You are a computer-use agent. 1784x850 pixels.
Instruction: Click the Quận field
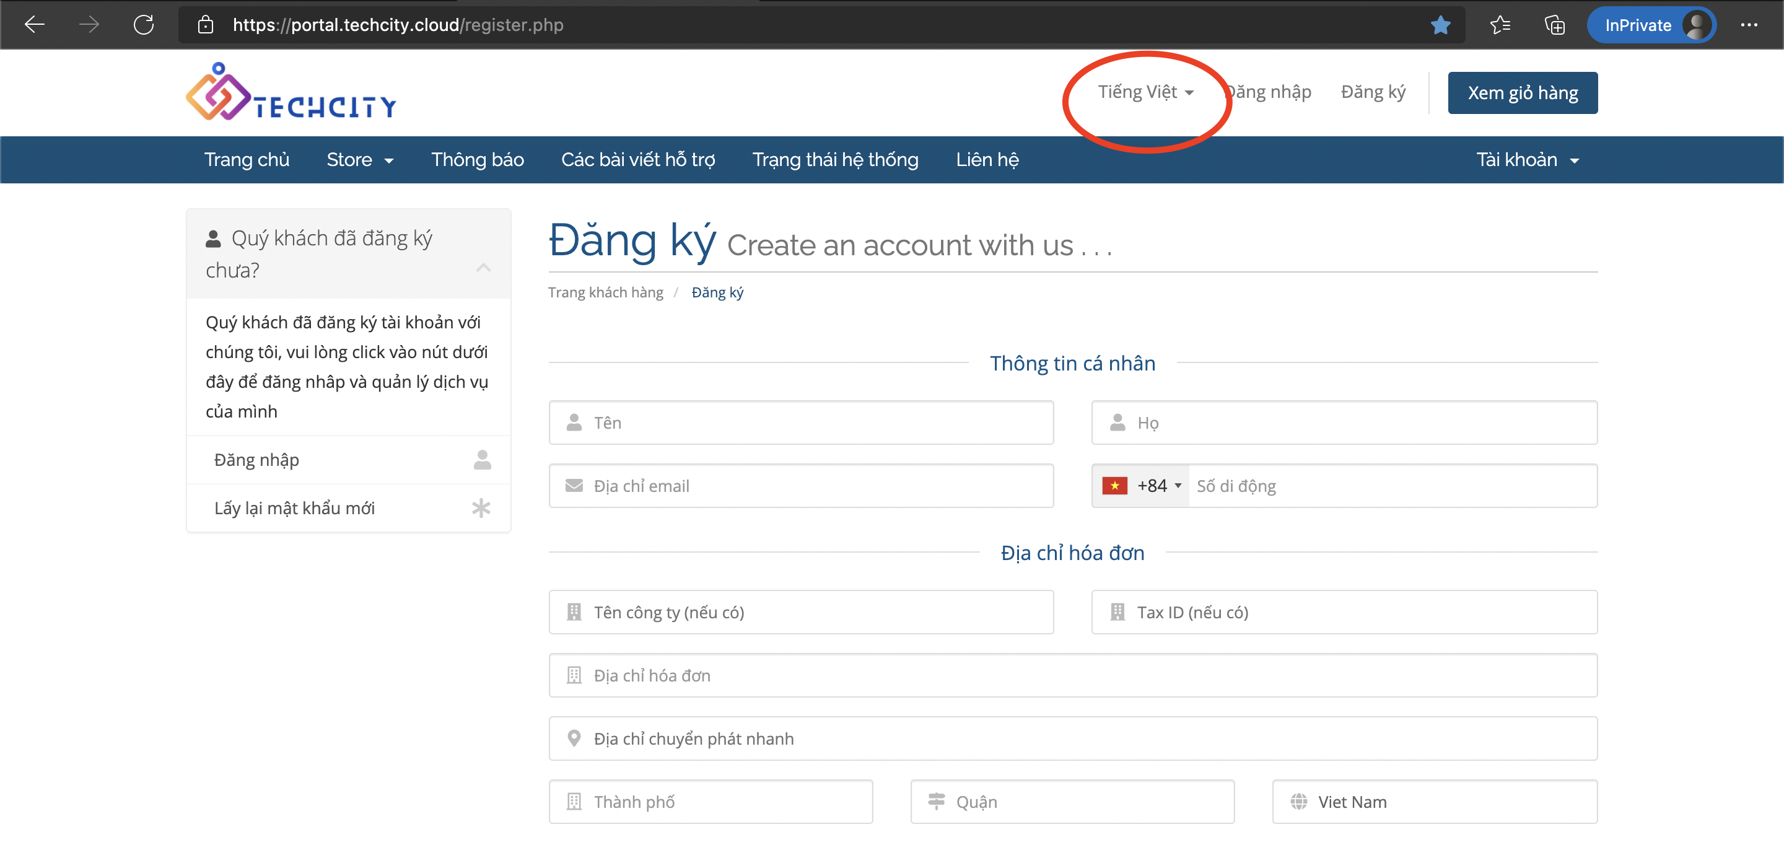point(1072,801)
